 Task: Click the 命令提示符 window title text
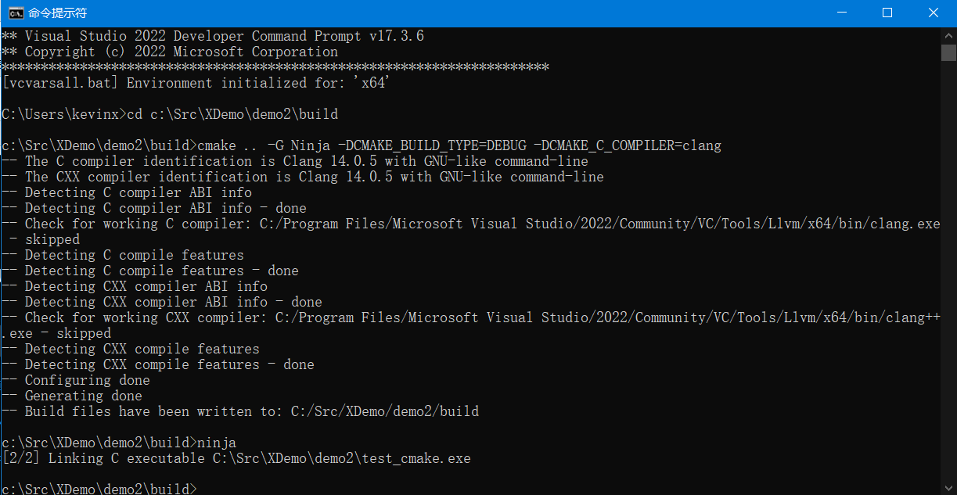[58, 13]
